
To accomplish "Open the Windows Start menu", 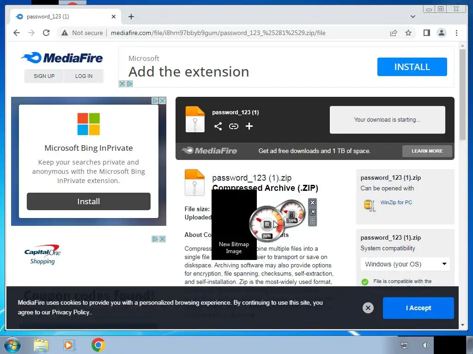I will (12, 345).
